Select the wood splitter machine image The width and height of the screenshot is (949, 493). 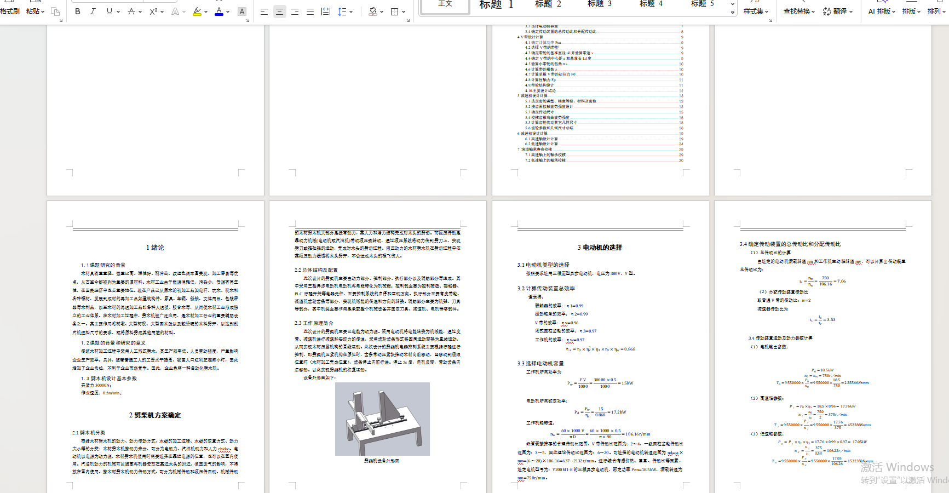pos(382,419)
